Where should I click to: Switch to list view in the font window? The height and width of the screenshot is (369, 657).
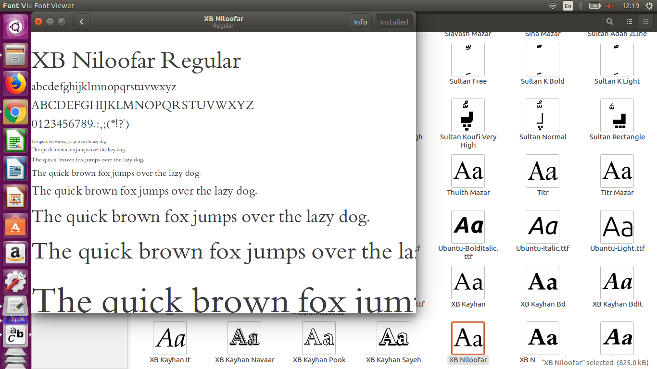(x=629, y=22)
